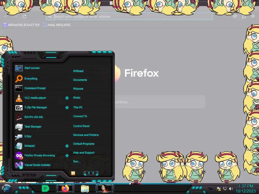
Task: Open the portrait-icon app on taskbar
Action: [x=104, y=188]
